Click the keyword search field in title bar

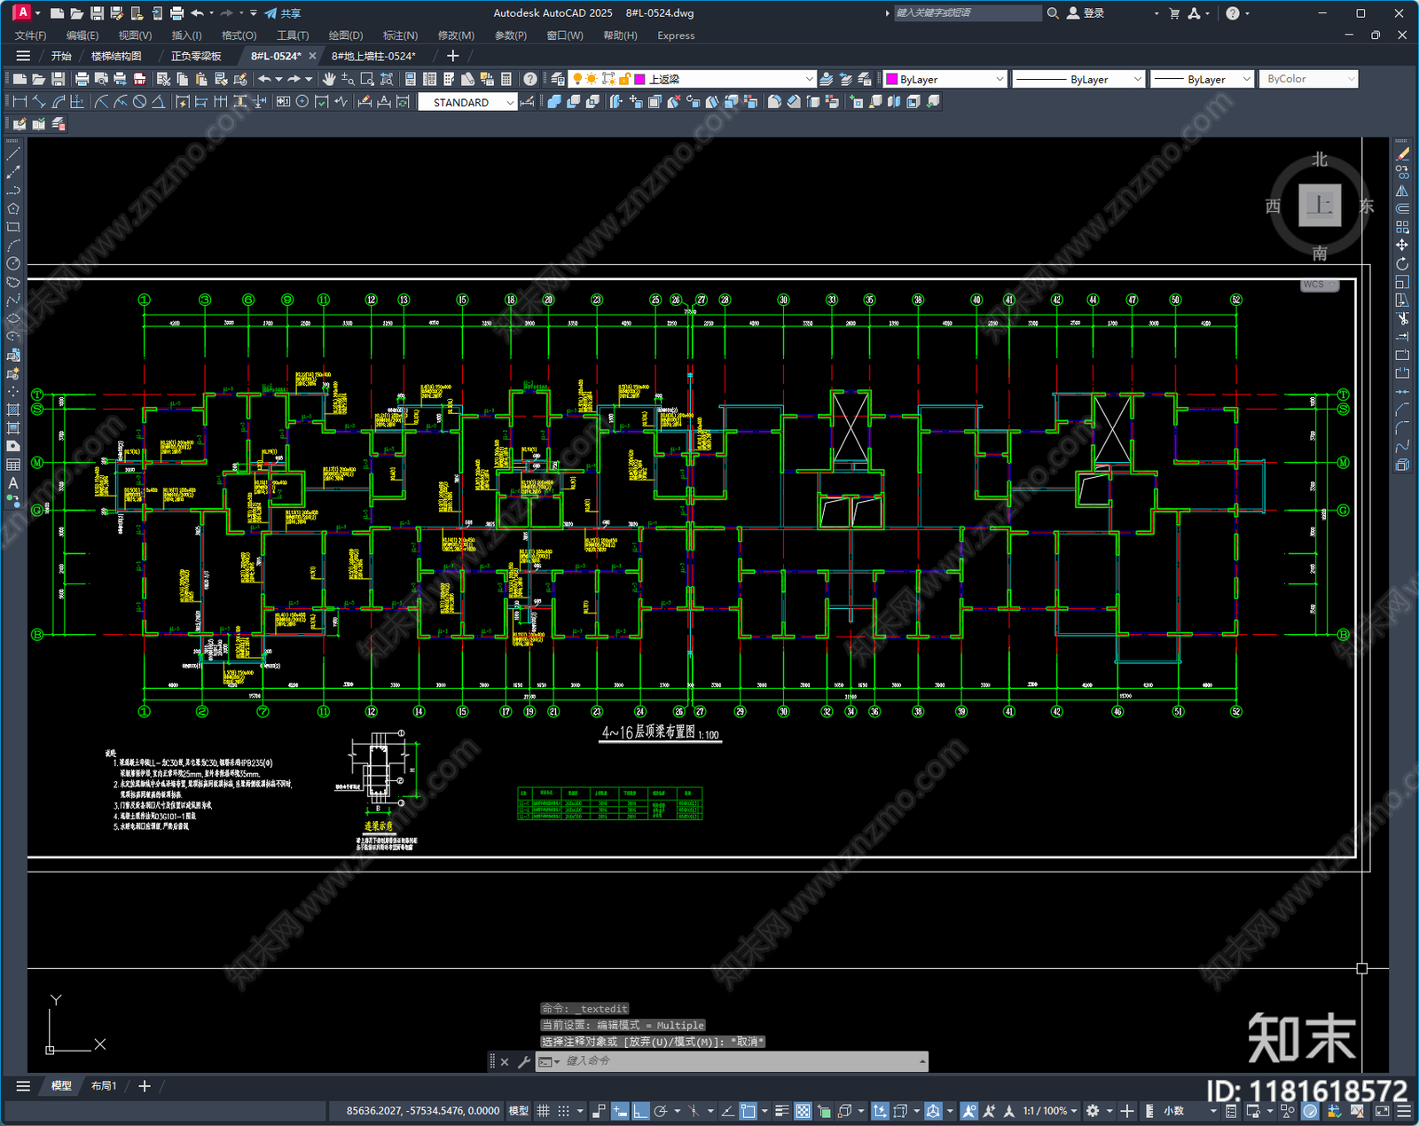click(x=967, y=13)
